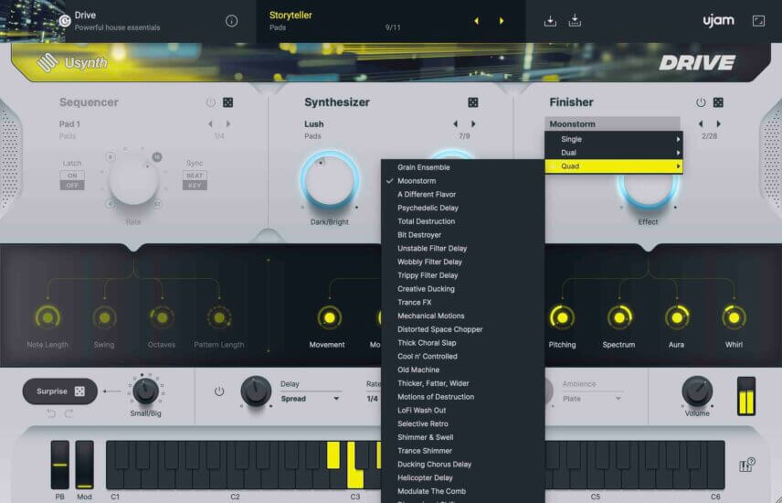782x503 pixels.
Task: Expand the Quad submenu
Action: coord(613,166)
